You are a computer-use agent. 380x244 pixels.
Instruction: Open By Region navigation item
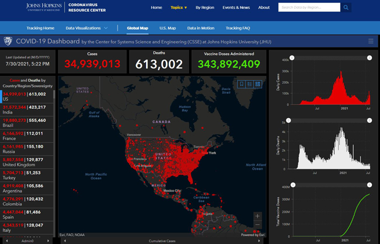tap(205, 8)
